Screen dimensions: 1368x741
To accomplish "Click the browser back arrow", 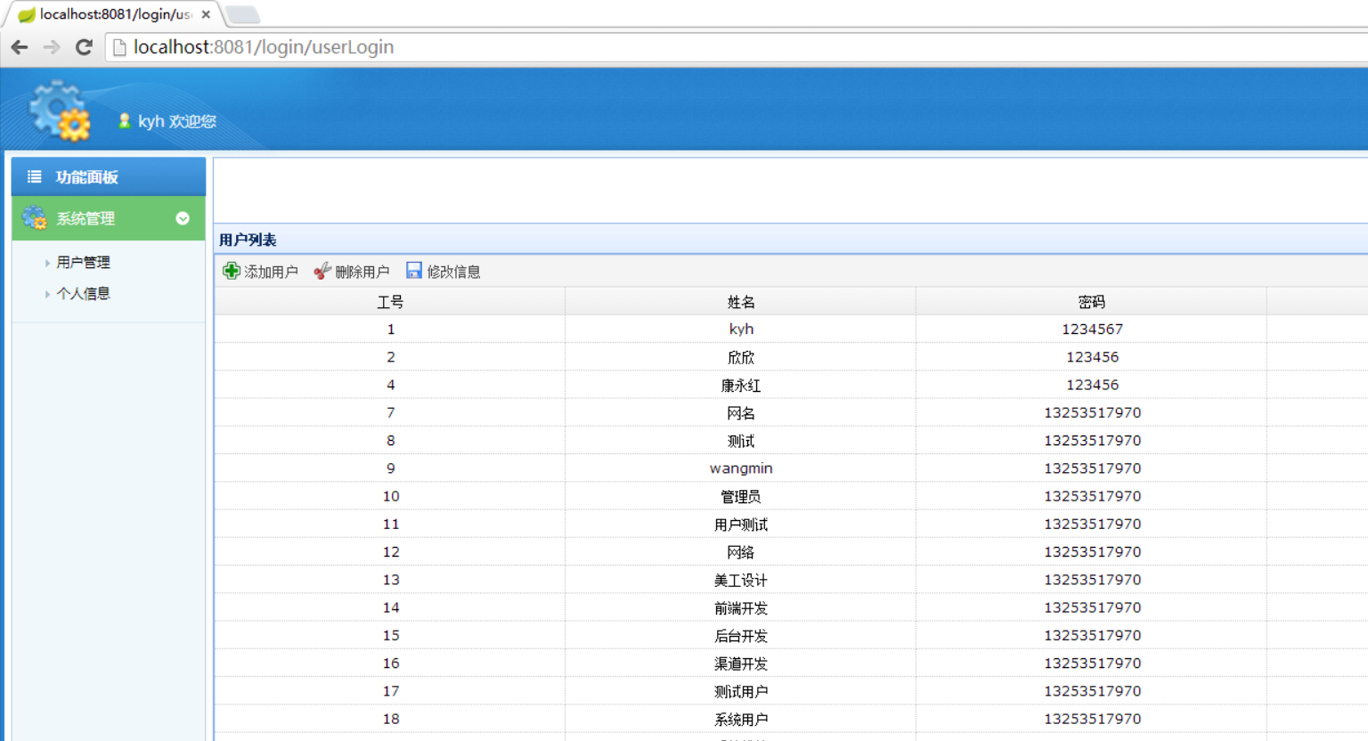I will pos(20,47).
